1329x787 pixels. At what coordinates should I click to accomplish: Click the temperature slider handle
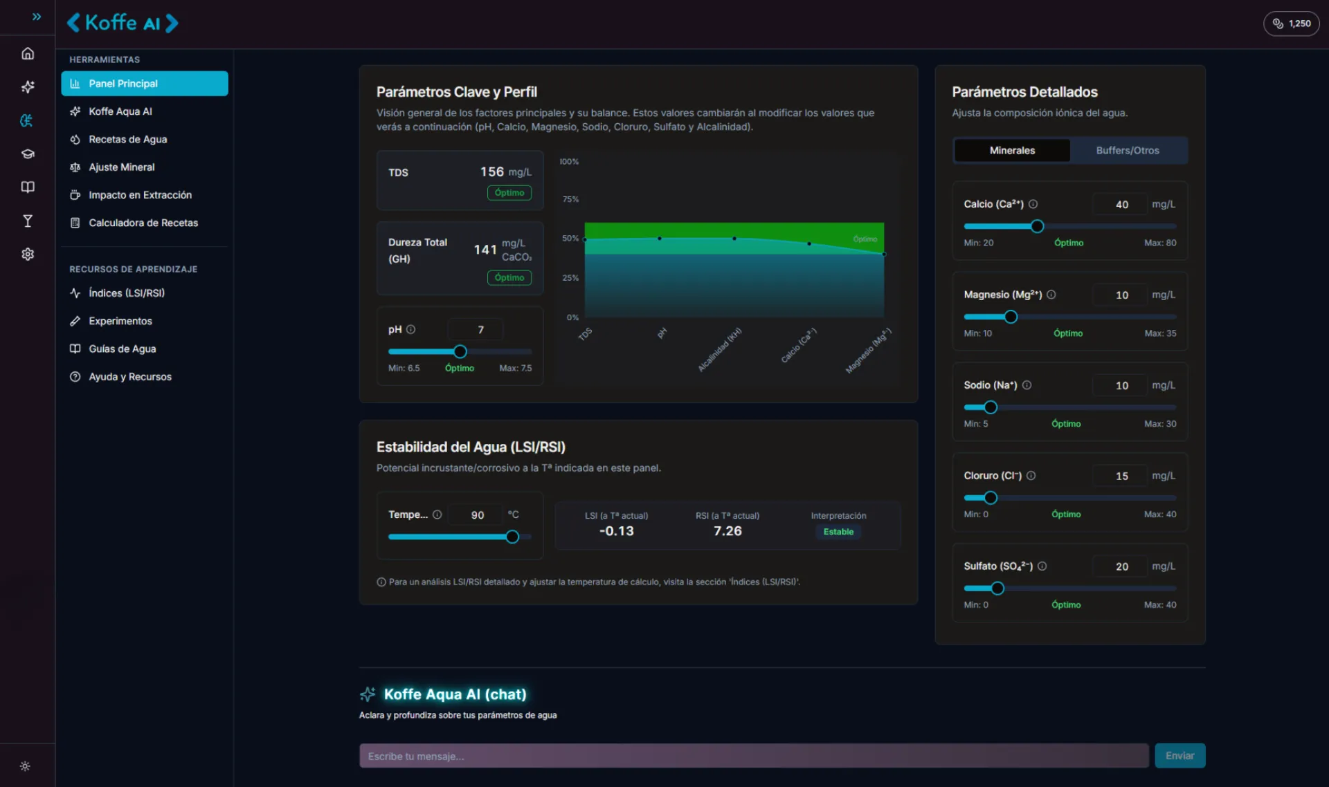coord(512,537)
